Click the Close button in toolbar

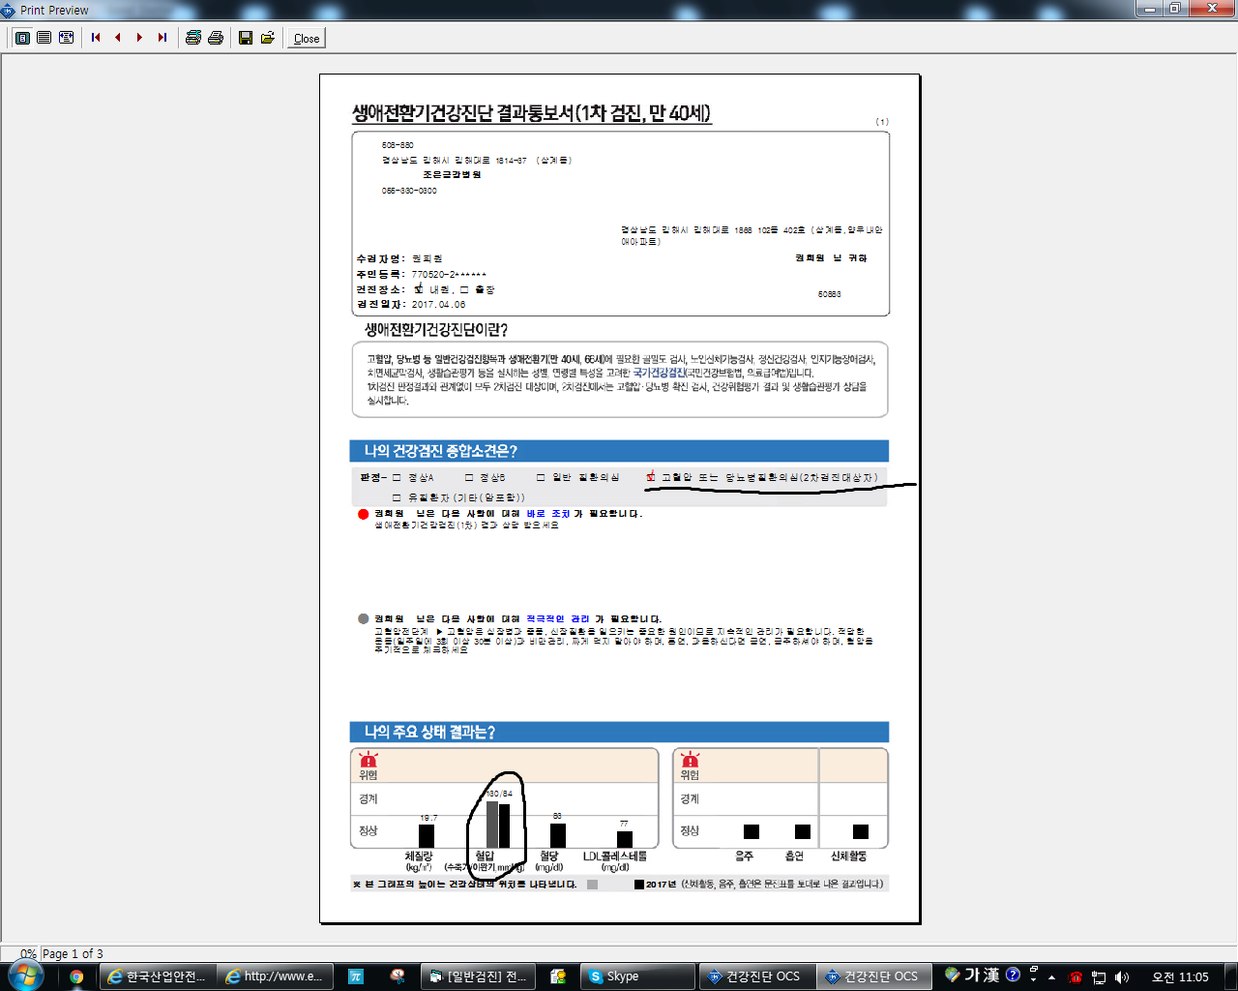(307, 39)
